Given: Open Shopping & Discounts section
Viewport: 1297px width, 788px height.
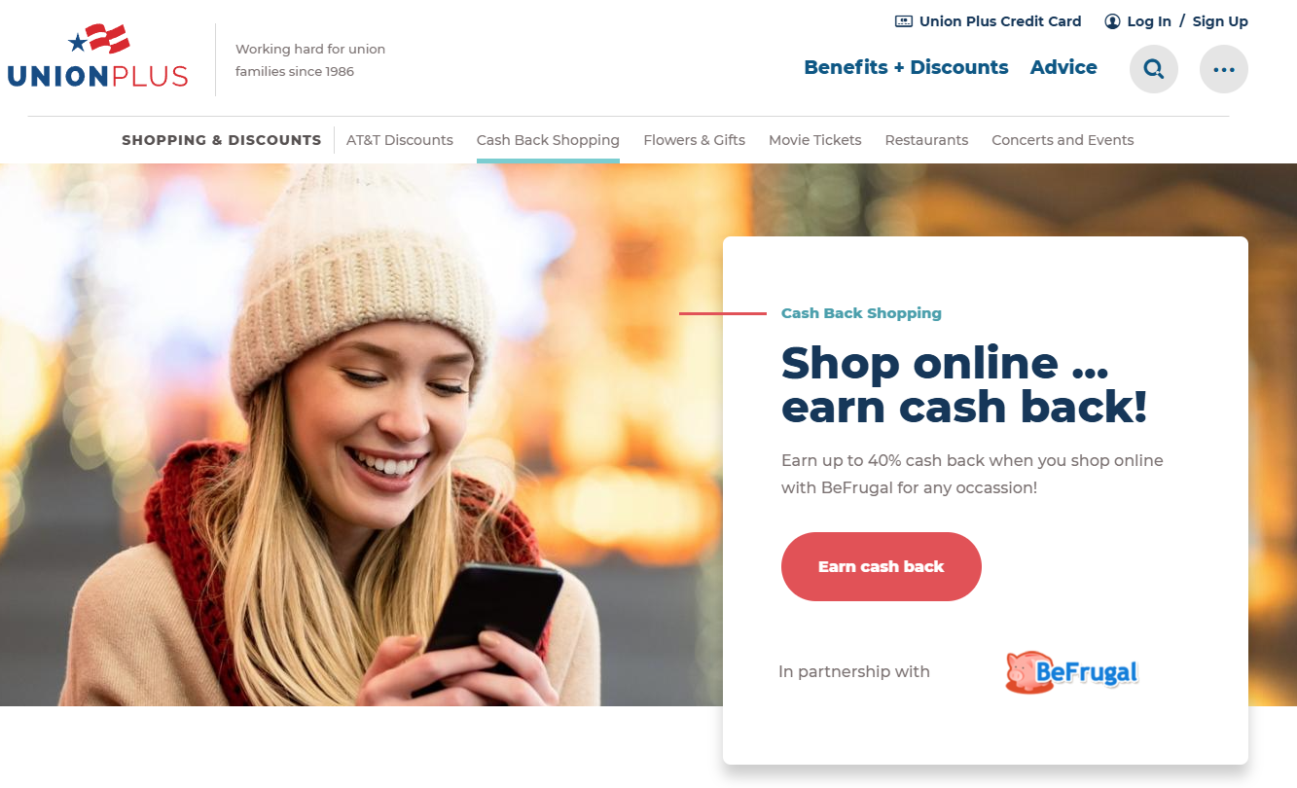Looking at the screenshot, I should point(222,140).
